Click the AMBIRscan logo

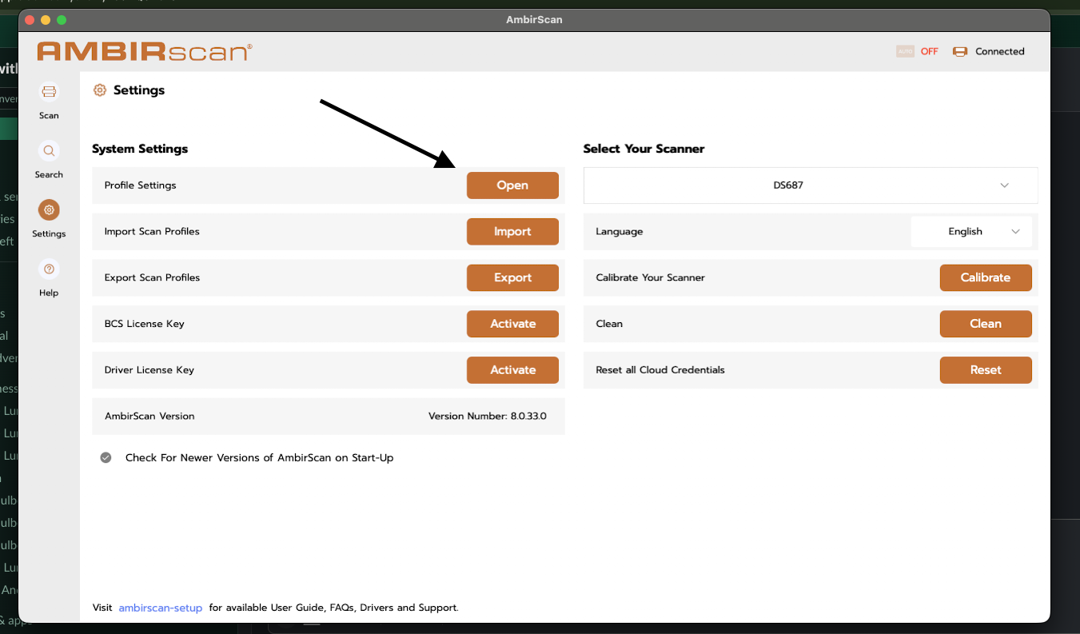[145, 52]
